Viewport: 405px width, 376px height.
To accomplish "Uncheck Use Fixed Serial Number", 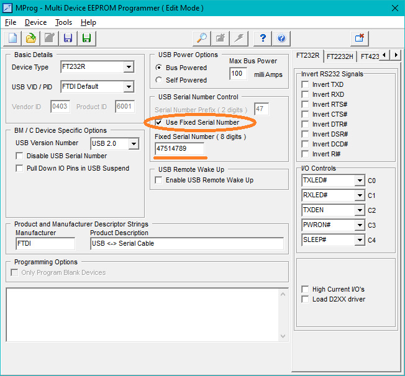I will 158,122.
